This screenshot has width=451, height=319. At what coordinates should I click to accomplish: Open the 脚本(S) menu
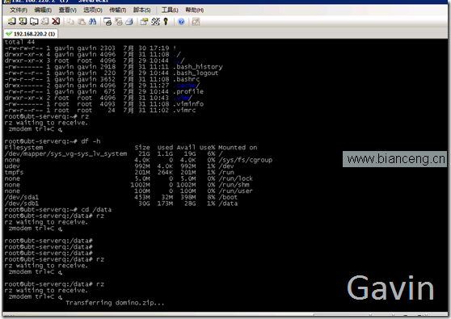pyautogui.click(x=141, y=10)
